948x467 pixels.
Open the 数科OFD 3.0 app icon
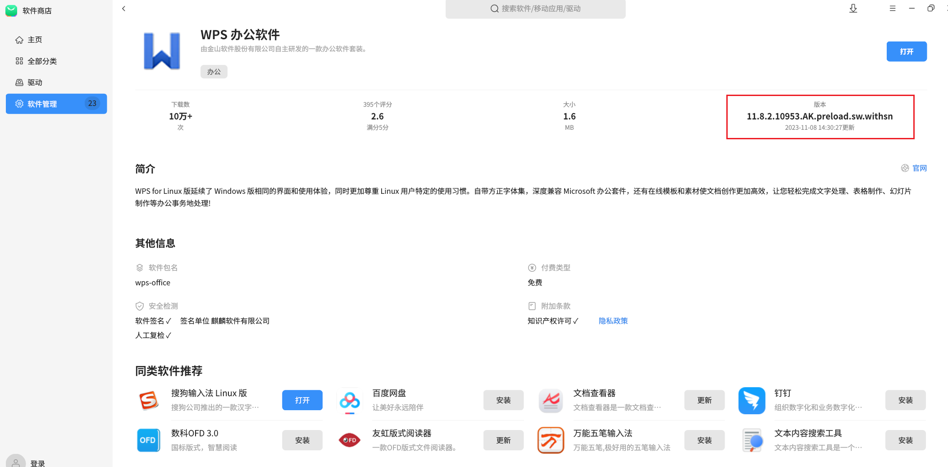click(148, 440)
